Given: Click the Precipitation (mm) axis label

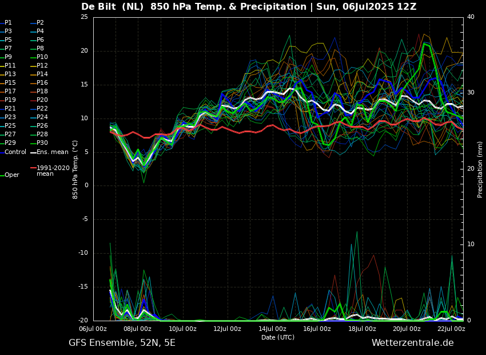Looking at the screenshot, I should point(480,168).
